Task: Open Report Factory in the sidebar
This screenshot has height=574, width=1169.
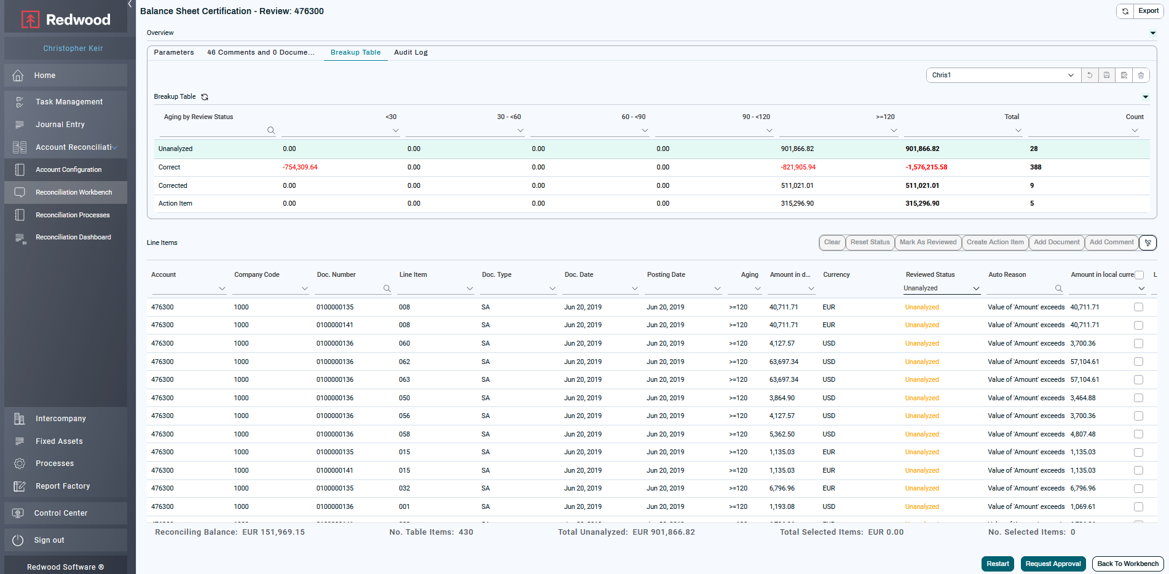Action: tap(63, 486)
